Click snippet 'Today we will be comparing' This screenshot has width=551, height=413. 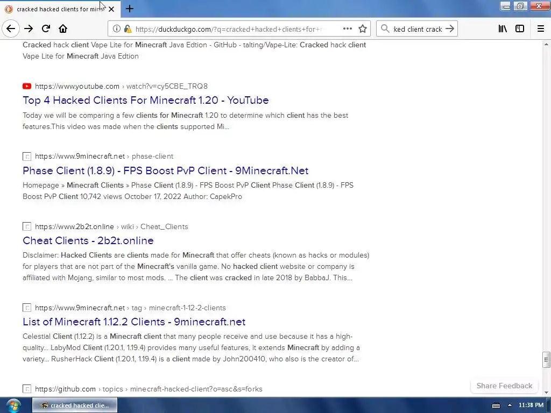[x=186, y=121]
